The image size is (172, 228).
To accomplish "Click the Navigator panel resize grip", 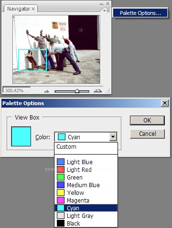I will (108, 91).
